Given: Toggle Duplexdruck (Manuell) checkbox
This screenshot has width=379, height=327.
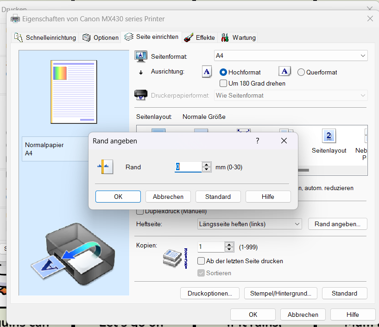Looking at the screenshot, I should pyautogui.click(x=140, y=211).
